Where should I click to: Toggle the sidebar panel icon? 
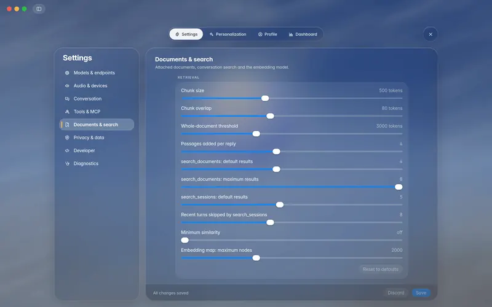[x=39, y=9]
